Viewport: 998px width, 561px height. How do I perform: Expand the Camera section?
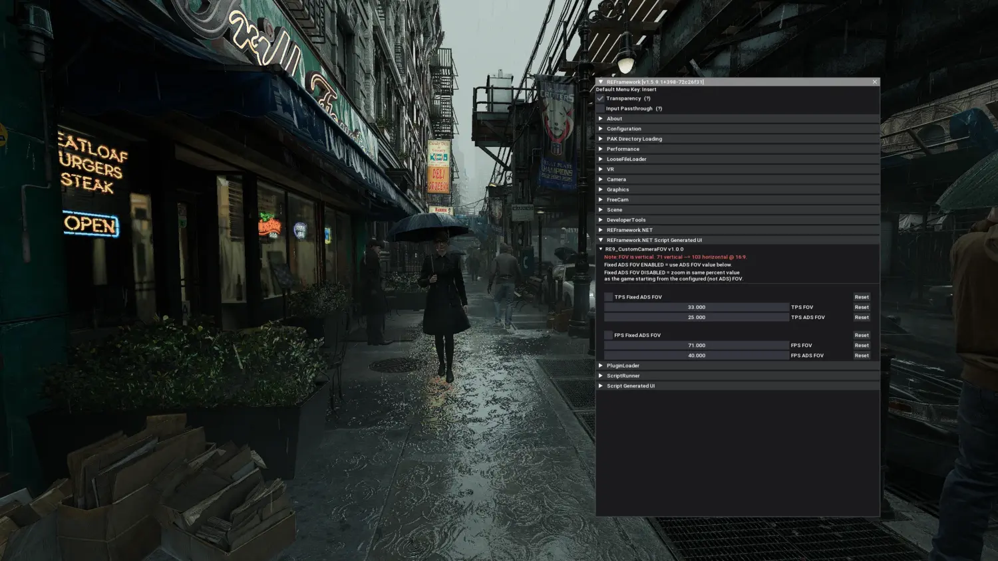click(616, 179)
